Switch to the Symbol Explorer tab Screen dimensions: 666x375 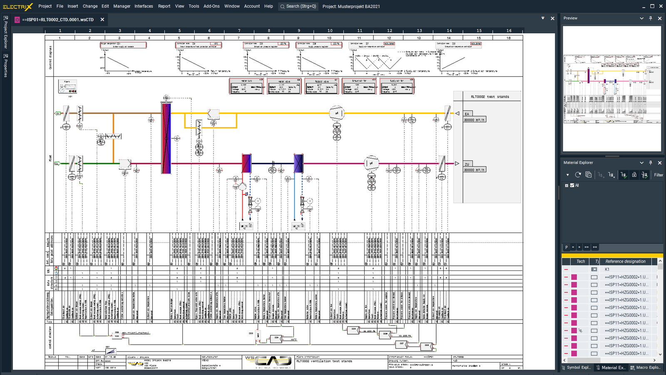pos(576,367)
